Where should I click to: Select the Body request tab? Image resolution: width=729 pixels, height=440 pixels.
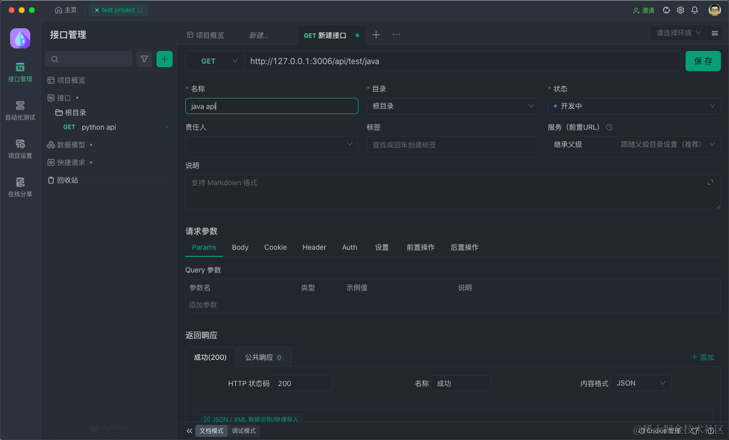240,247
